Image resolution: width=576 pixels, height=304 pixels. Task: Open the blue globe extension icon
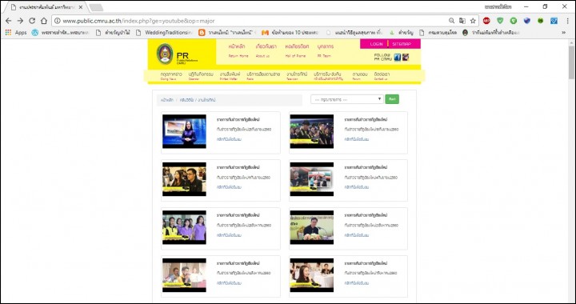[527, 21]
